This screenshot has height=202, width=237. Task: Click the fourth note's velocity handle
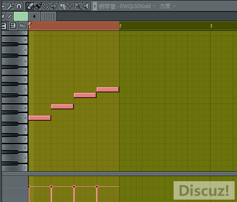tap(97, 187)
